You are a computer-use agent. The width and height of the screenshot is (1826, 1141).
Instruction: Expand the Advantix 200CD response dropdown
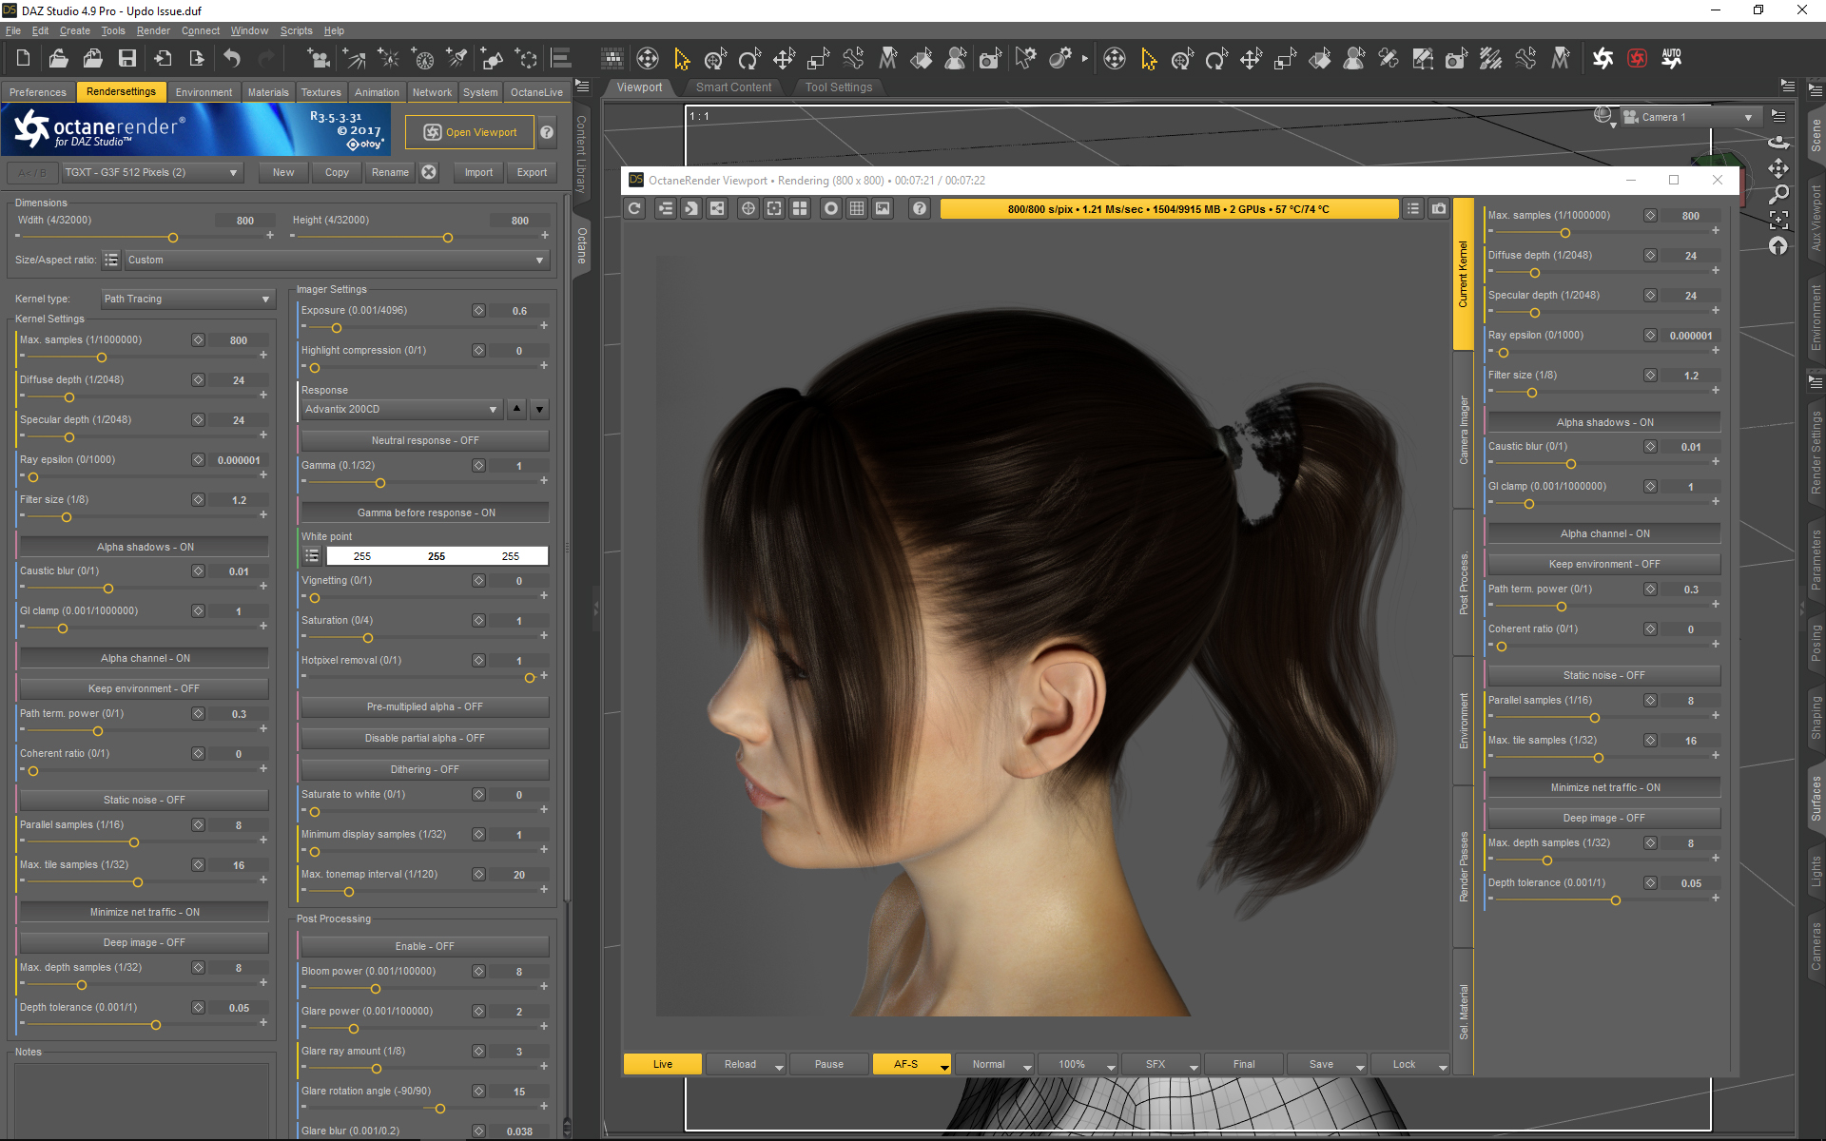click(x=400, y=409)
